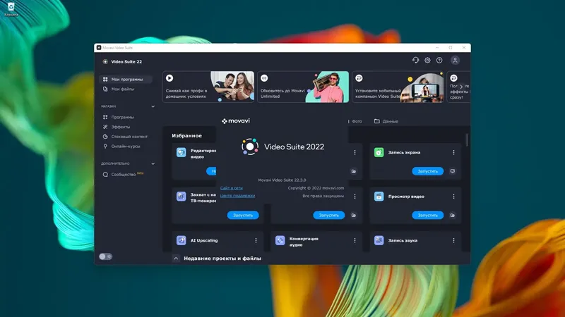Click the Все права защищены text

(x=323, y=196)
